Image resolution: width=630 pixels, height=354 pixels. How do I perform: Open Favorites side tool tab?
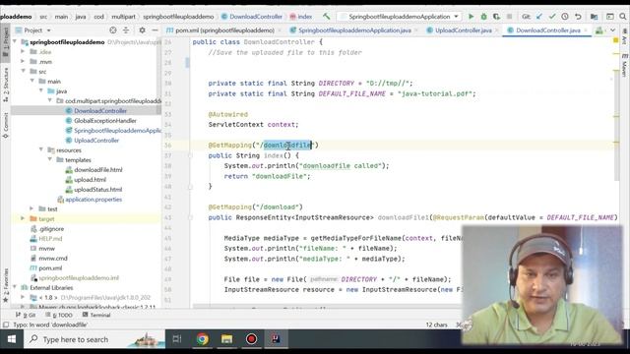tap(6, 285)
